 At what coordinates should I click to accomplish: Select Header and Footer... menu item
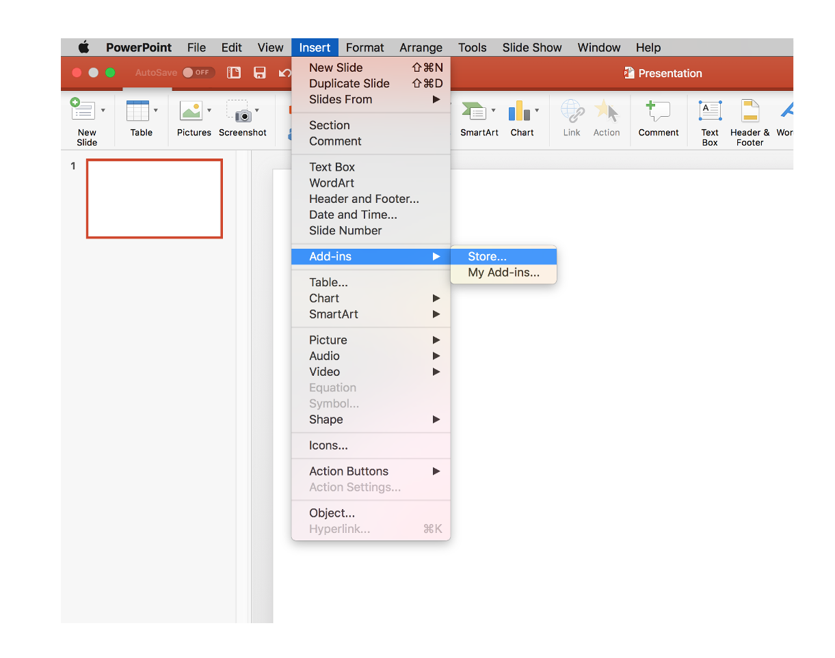click(x=371, y=199)
